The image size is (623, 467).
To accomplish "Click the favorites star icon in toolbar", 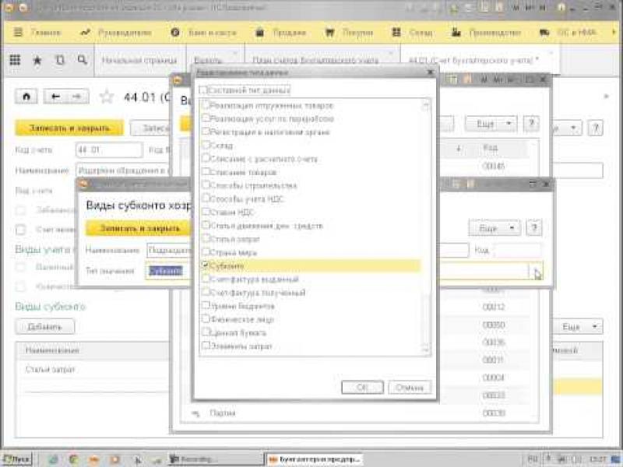I will (37, 60).
